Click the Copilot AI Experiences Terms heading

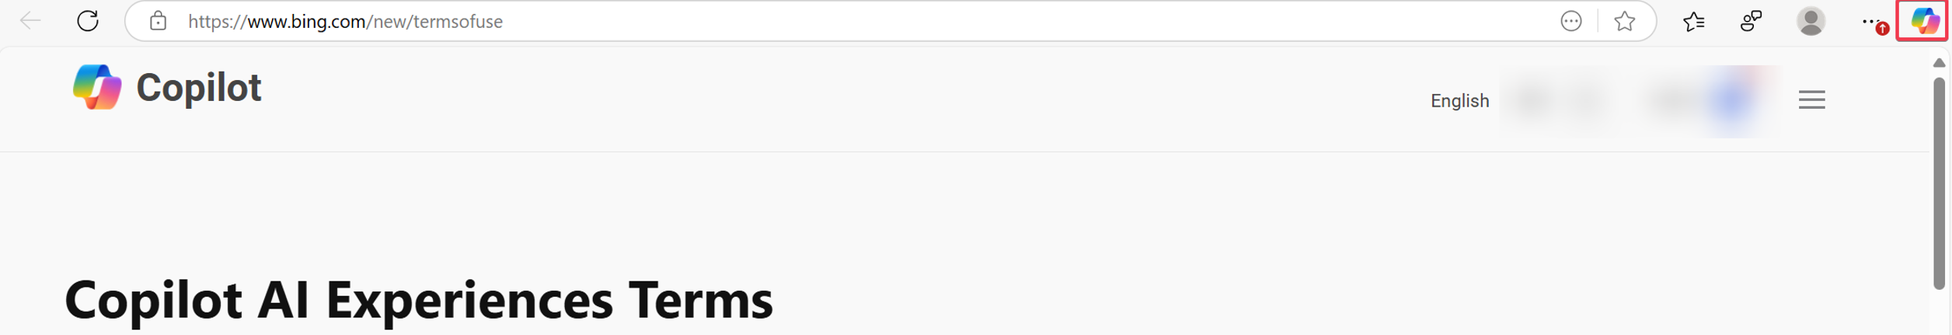(419, 300)
